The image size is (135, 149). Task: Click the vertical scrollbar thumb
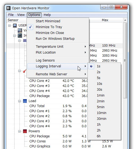point(125,60)
